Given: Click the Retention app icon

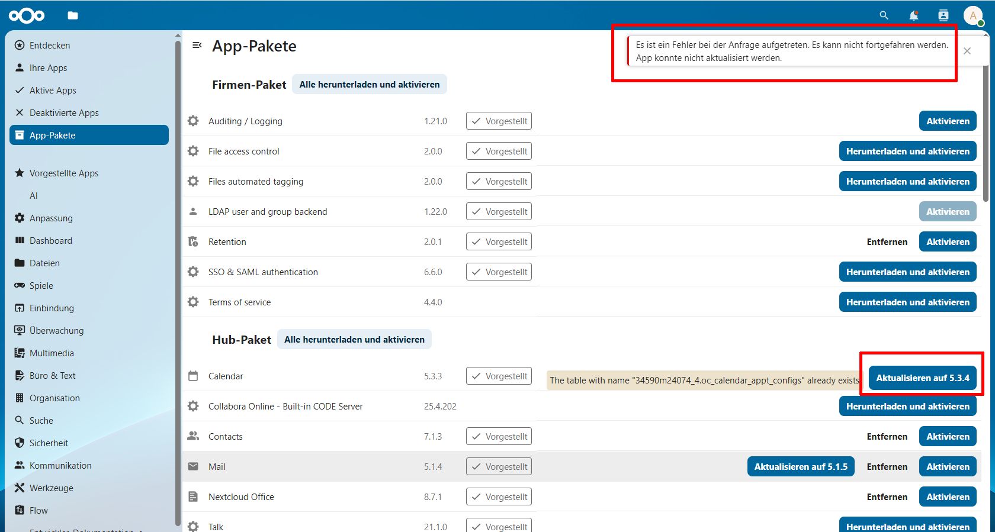Looking at the screenshot, I should coord(193,241).
